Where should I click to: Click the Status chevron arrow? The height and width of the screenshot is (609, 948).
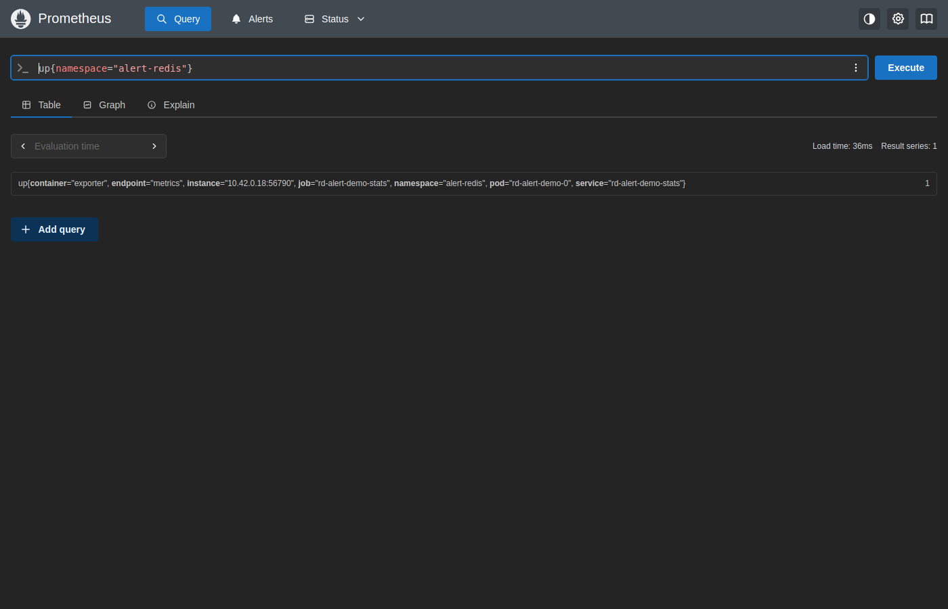click(x=361, y=19)
